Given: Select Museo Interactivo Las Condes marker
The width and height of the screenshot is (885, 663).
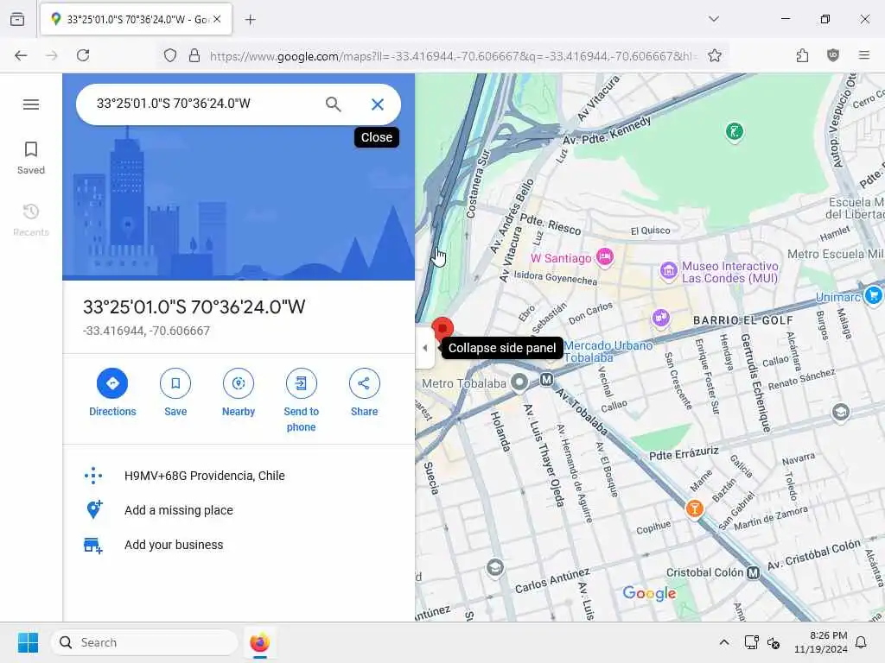Looking at the screenshot, I should click(x=669, y=270).
